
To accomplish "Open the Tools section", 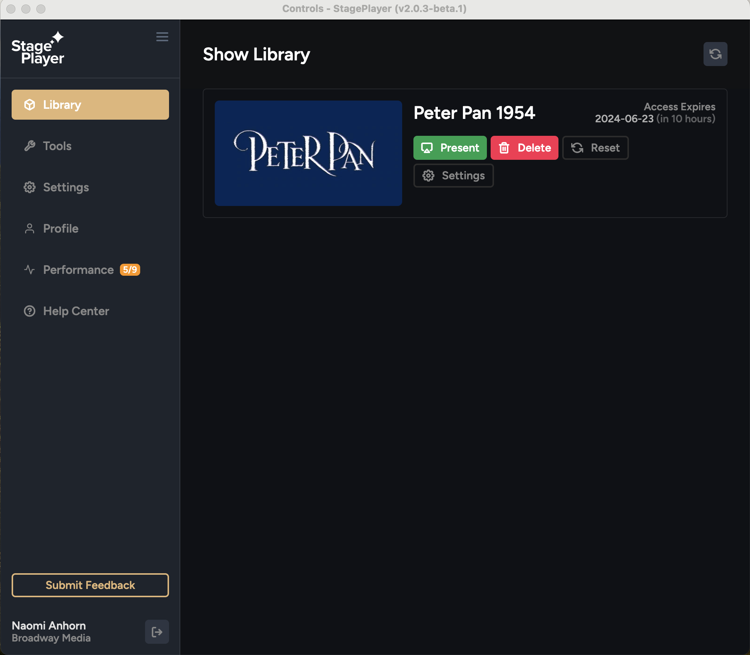I will pos(90,146).
